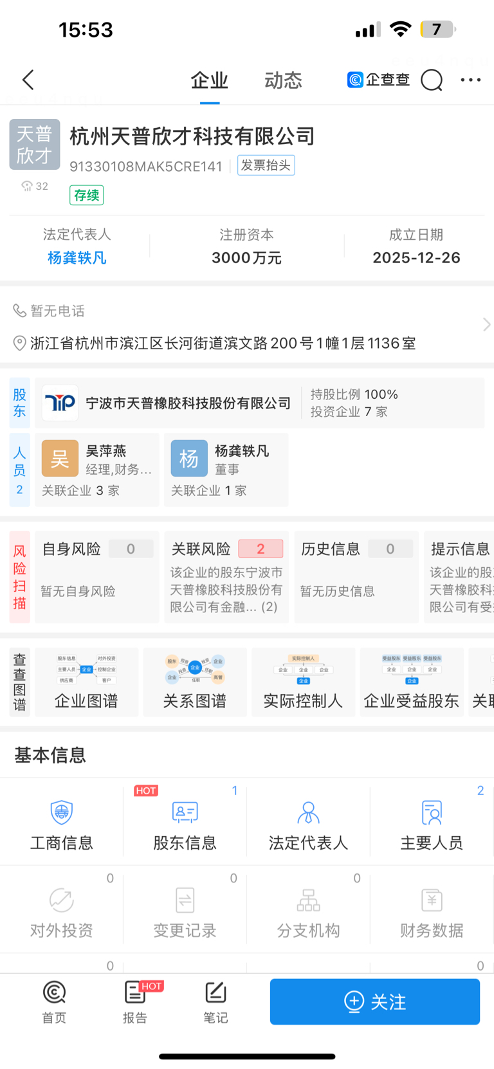The width and height of the screenshot is (494, 1069).
Task: Open legal representative 杨龚轶凡 link
Action: point(77,258)
